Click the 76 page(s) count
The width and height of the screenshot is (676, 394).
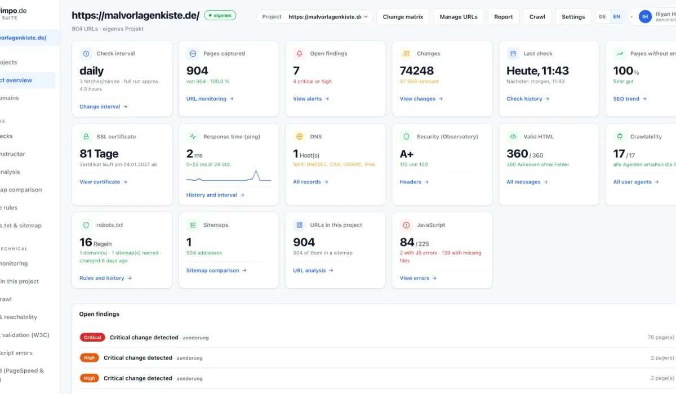pos(661,337)
